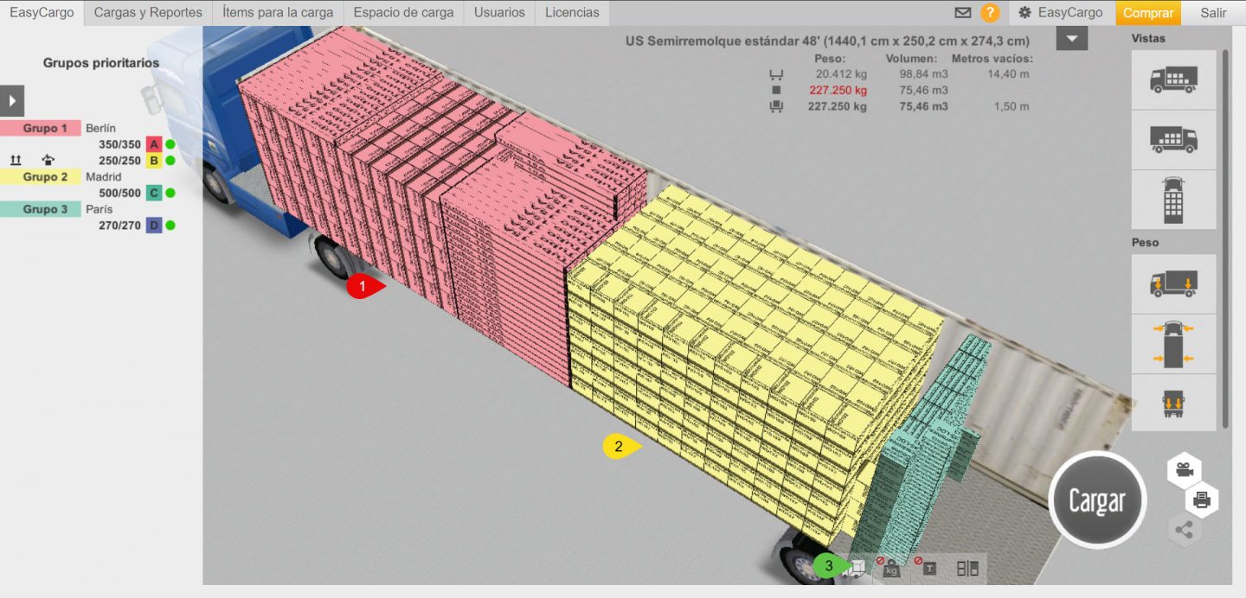Expand the cargo space dropdown arrow
The height and width of the screenshot is (598, 1246).
1071,39
